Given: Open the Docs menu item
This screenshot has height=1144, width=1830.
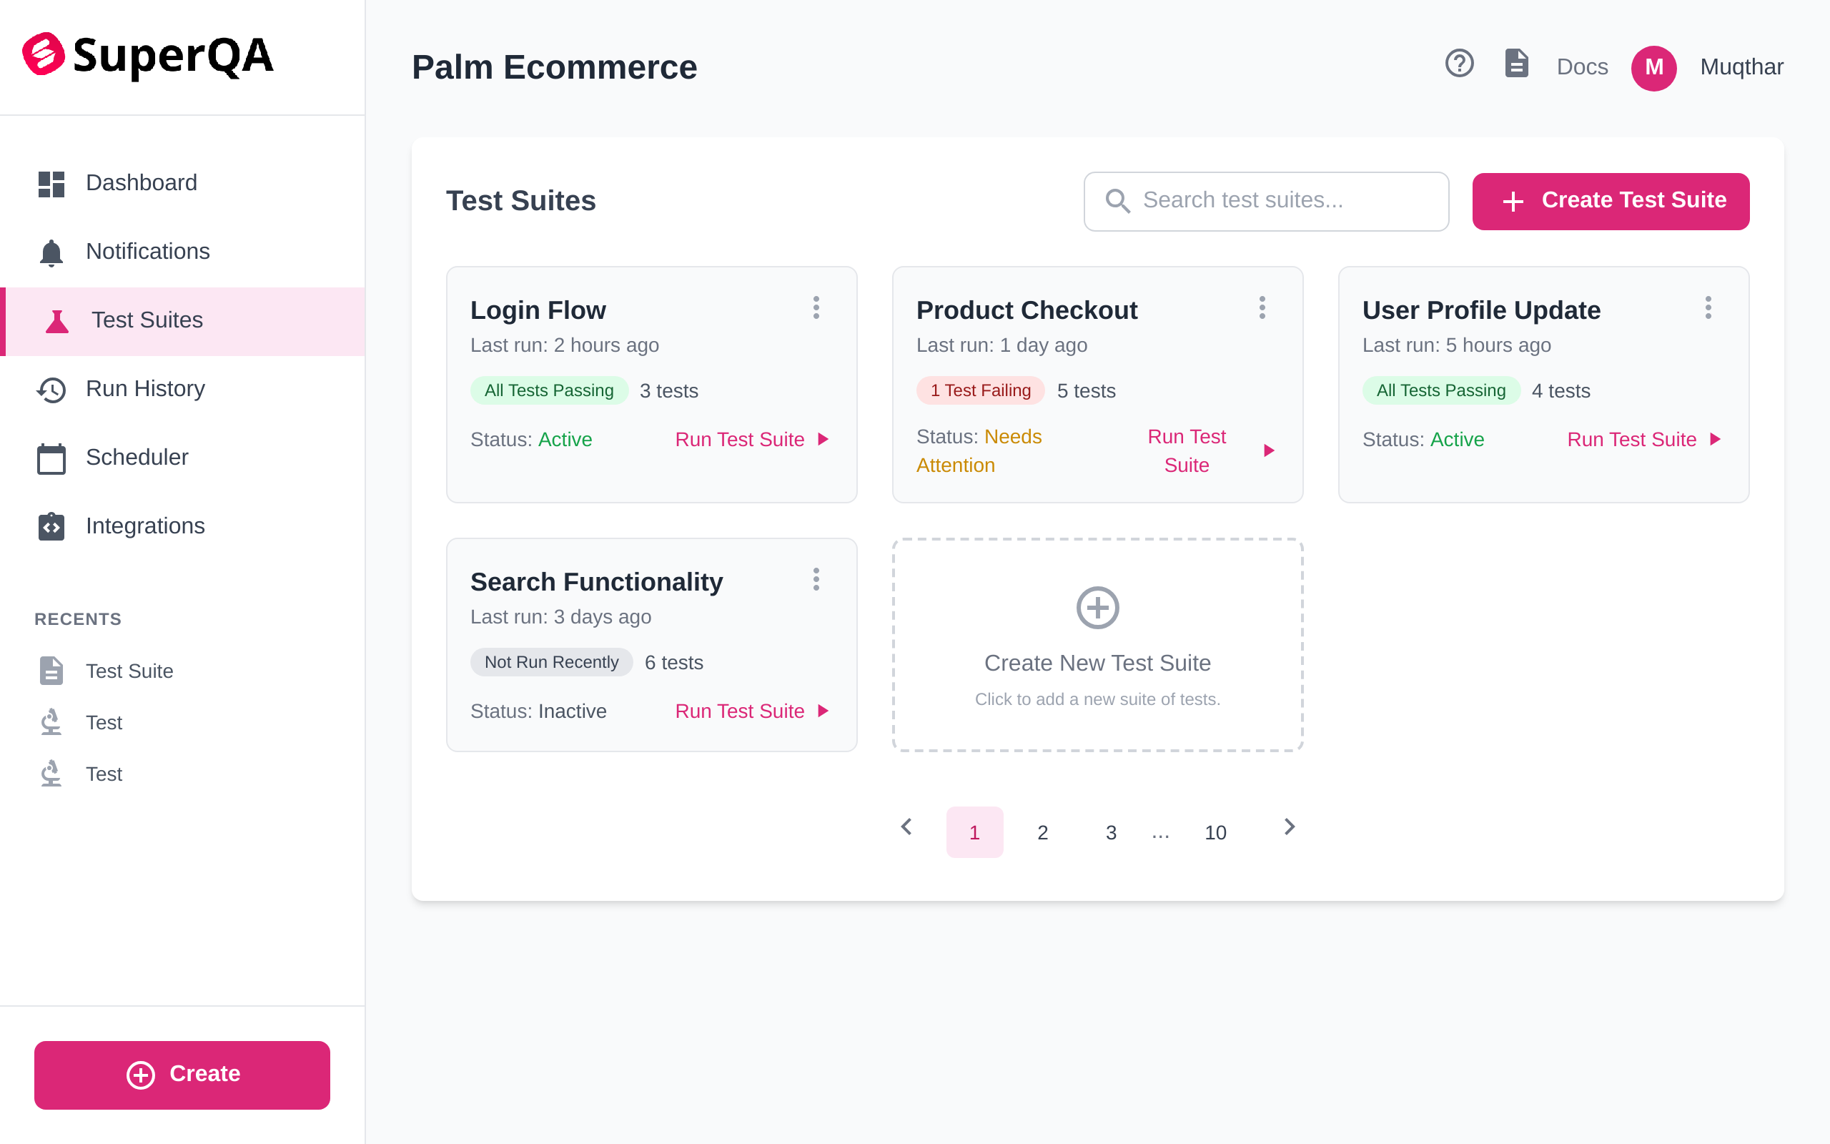Looking at the screenshot, I should pos(1582,66).
